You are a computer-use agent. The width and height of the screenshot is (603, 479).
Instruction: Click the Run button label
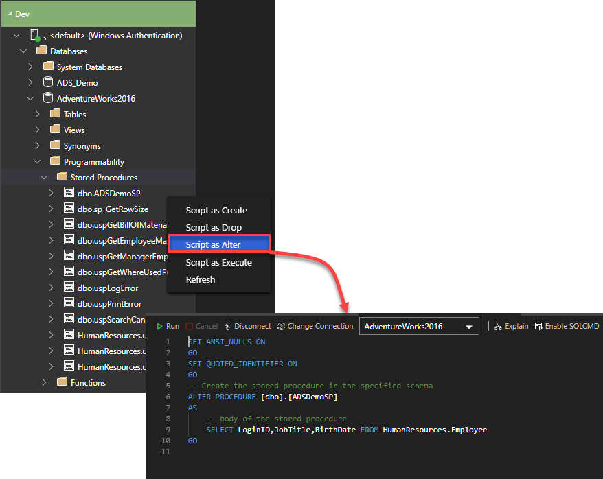pos(172,326)
